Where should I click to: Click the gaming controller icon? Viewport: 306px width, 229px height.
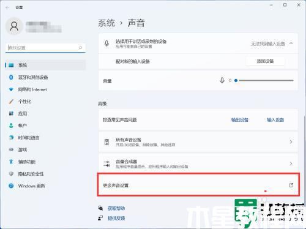11,149
